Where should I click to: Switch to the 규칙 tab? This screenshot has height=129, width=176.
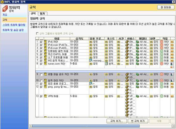pyautogui.click(x=33, y=13)
